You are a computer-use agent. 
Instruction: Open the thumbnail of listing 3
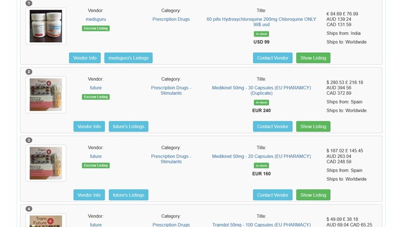46,163
